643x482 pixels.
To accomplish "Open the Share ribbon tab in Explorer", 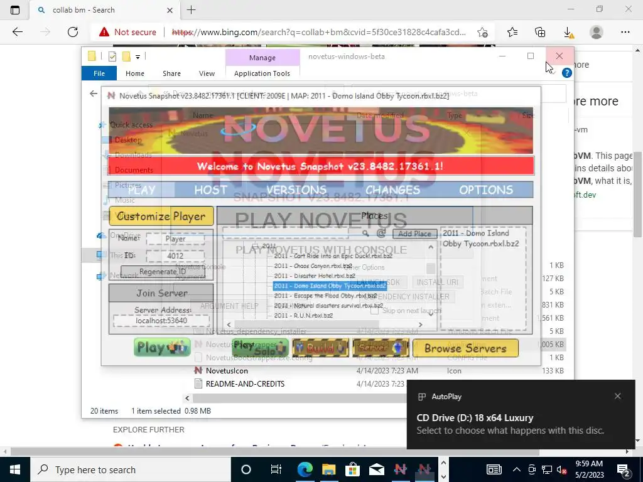I will tap(171, 73).
